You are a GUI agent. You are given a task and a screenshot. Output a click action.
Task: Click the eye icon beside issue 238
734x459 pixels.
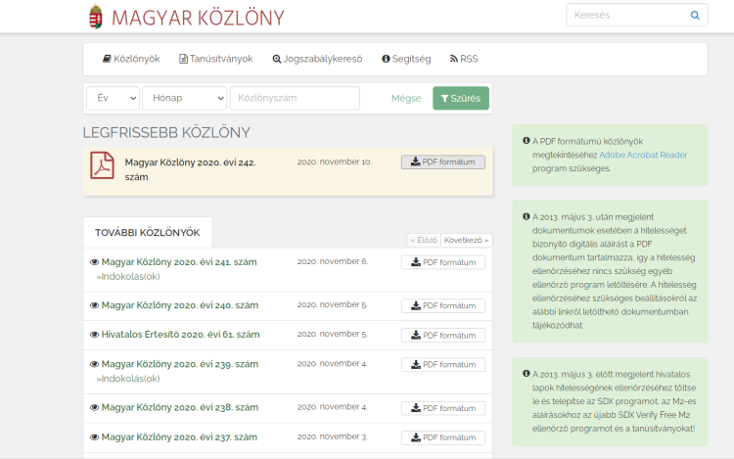94,407
